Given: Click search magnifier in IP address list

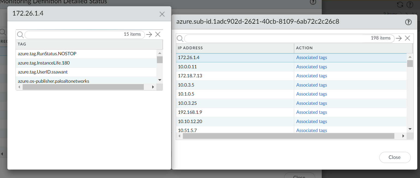Looking at the screenshot, I should pyautogui.click(x=180, y=38).
